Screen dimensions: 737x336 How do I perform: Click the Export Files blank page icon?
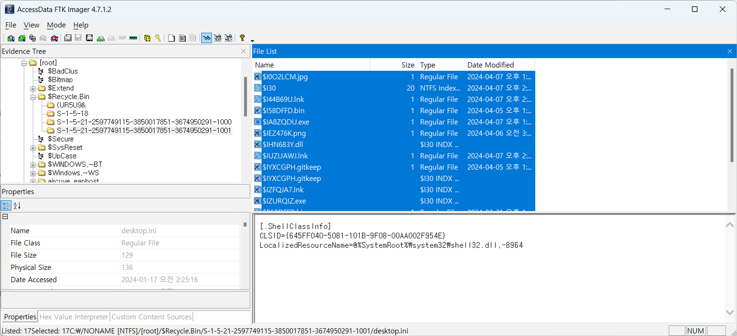pyautogui.click(x=171, y=38)
